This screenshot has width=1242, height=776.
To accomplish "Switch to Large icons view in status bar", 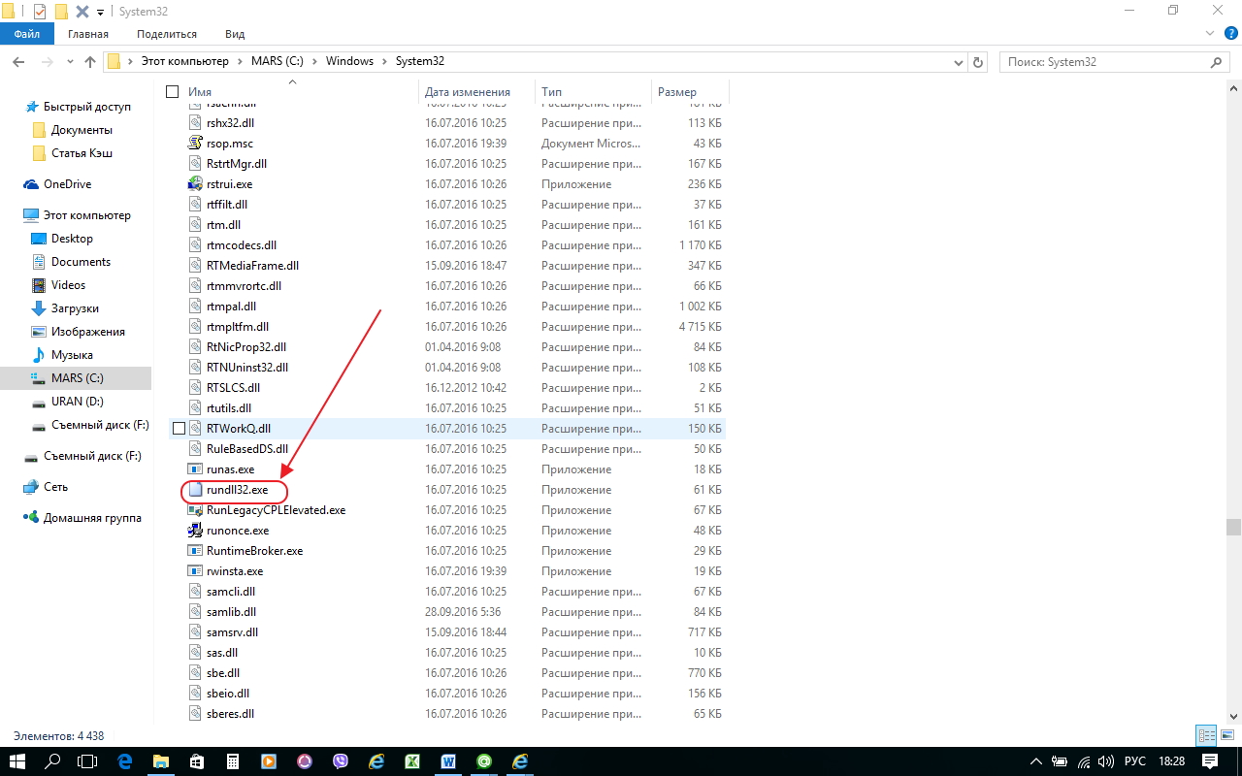I will [x=1226, y=736].
